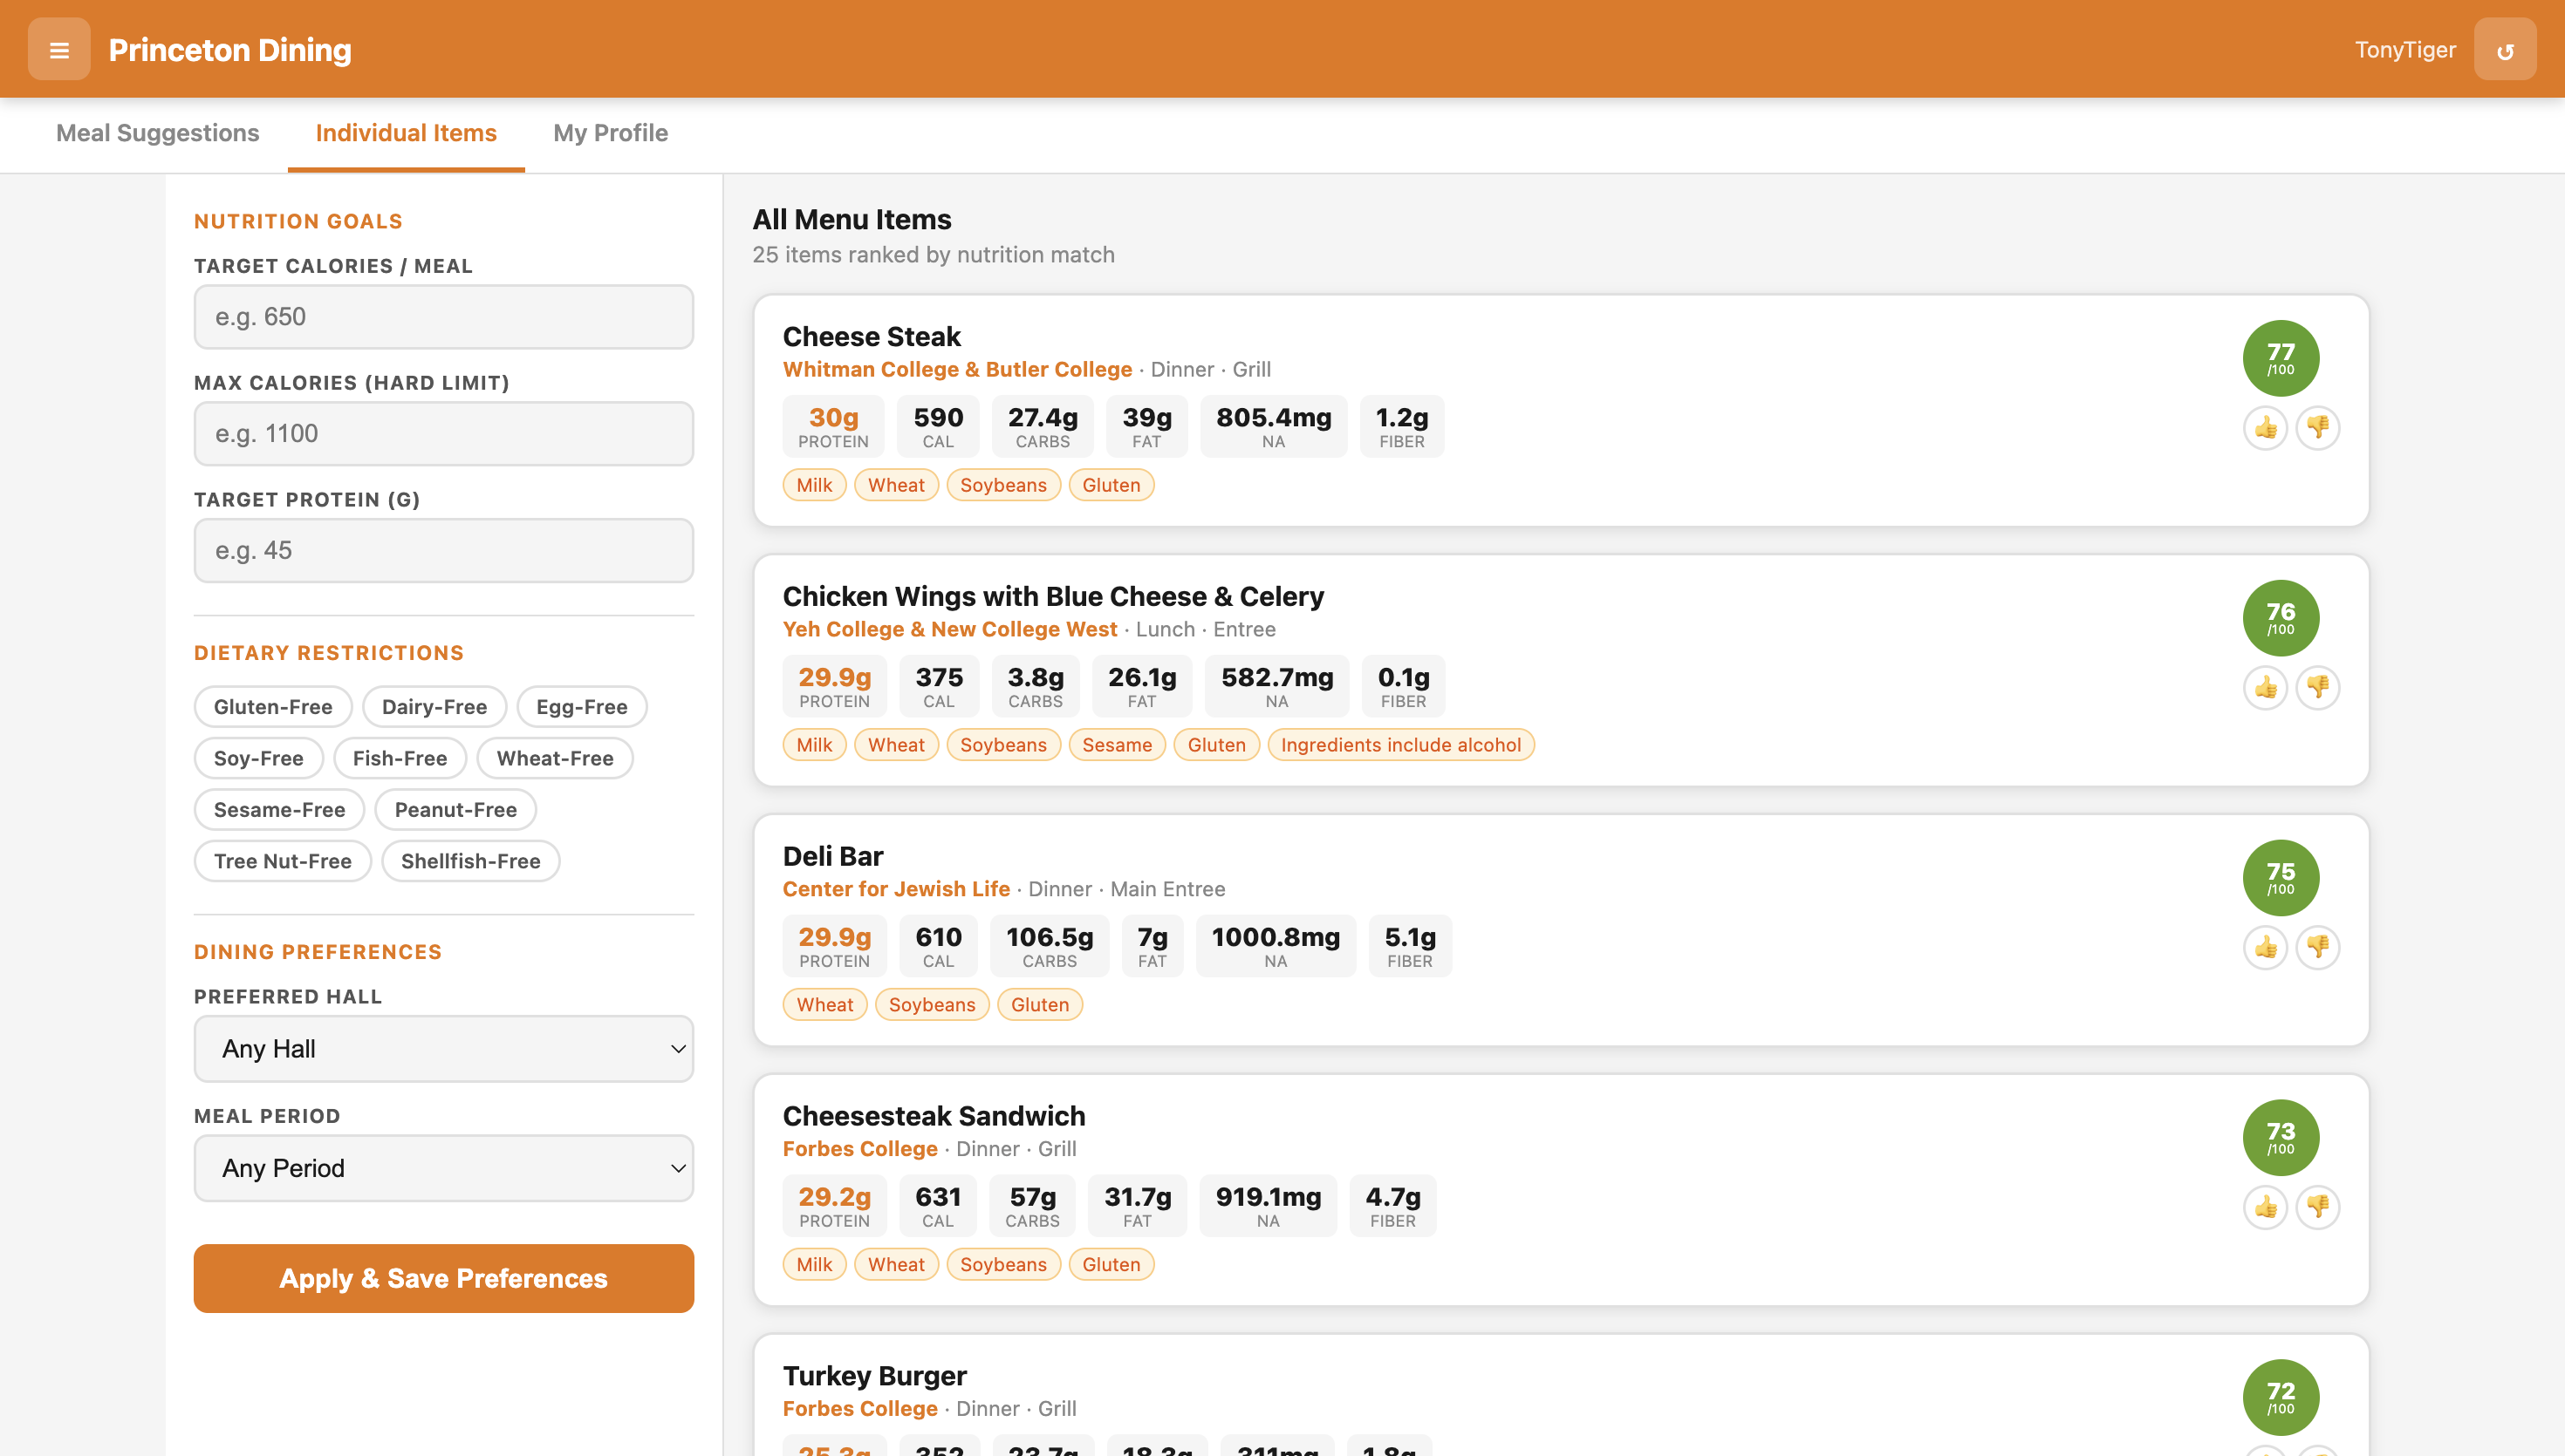The width and height of the screenshot is (2565, 1456).
Task: Switch to the Meal Suggestions tab
Action: [x=157, y=133]
